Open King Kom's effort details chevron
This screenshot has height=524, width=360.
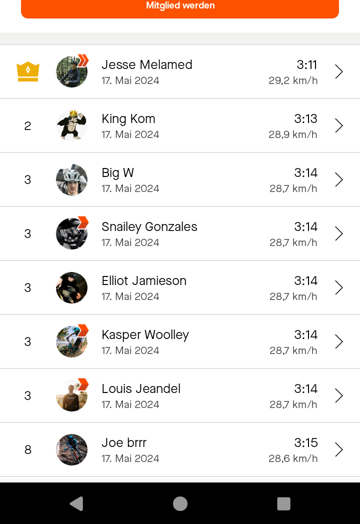[338, 125]
